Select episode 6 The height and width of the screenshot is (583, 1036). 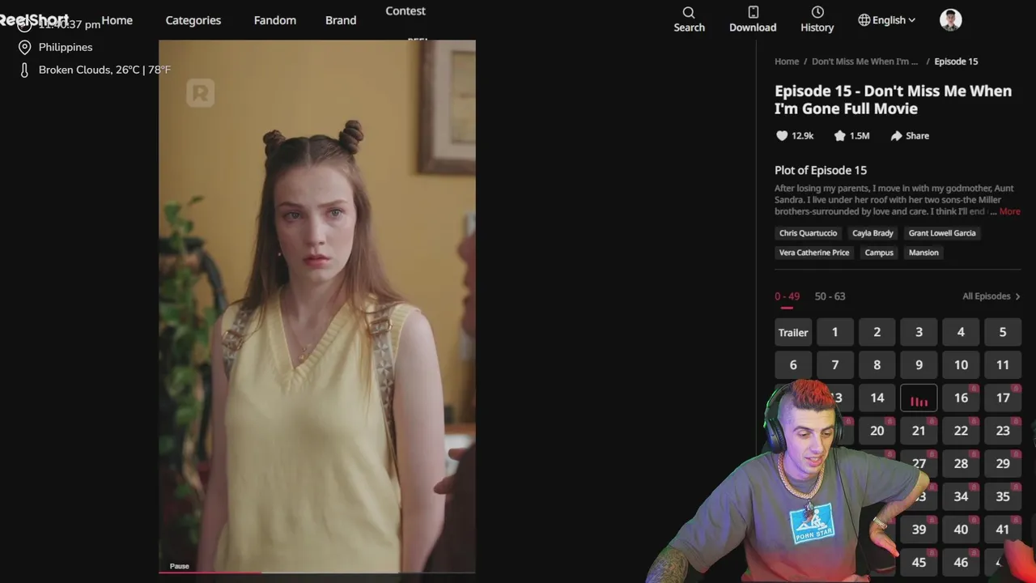pos(793,365)
